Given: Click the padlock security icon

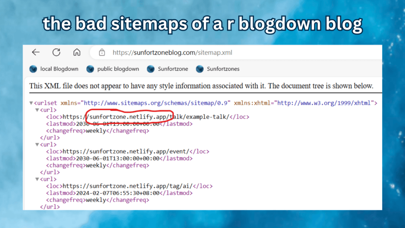Looking at the screenshot, I should click(x=102, y=52).
